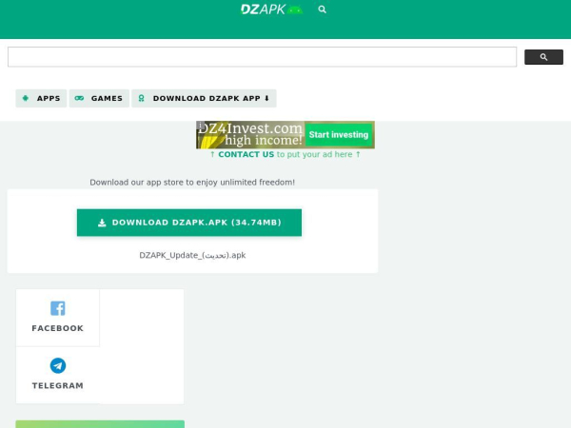571x428 pixels.
Task: Click the TELEGRAM label
Action: tap(57, 385)
